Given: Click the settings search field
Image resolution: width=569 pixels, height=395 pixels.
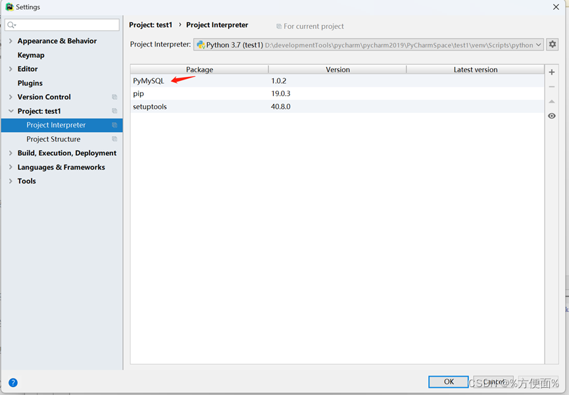Looking at the screenshot, I should tap(62, 25).
